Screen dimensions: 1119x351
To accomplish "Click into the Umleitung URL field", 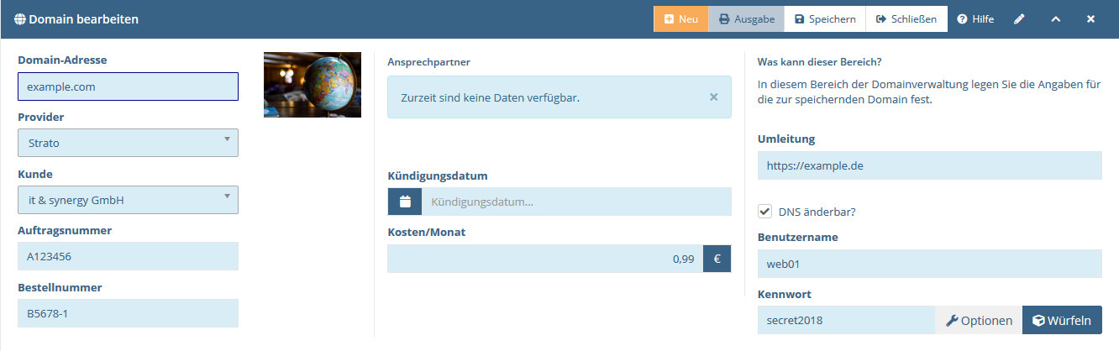I will [929, 165].
